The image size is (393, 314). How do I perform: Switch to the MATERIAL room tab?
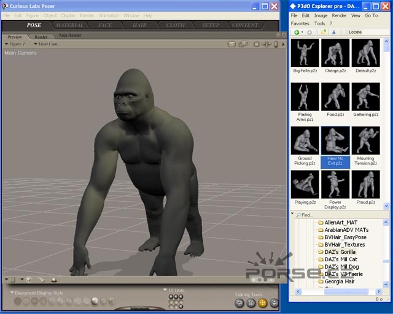click(x=69, y=25)
